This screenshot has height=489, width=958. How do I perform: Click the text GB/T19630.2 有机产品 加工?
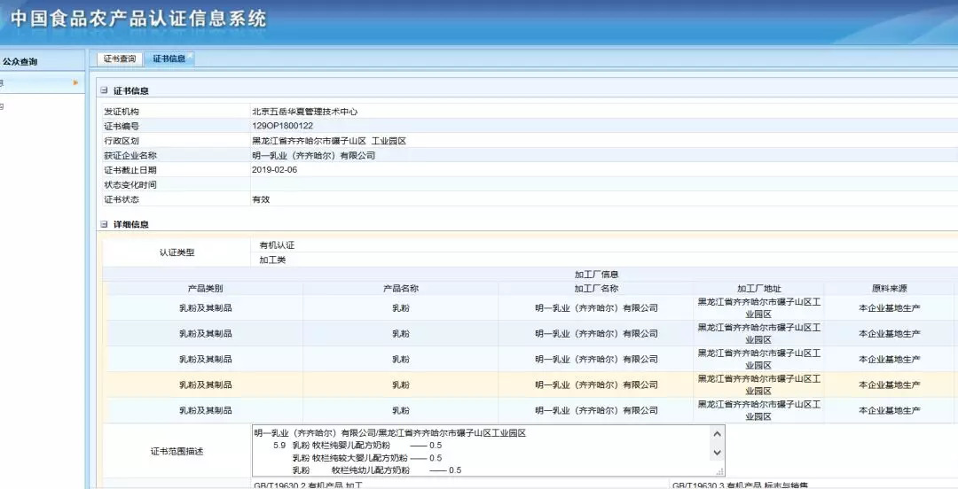click(x=308, y=485)
